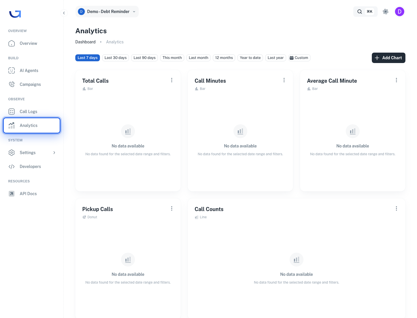The width and height of the screenshot is (417, 318).
Task: Click the app logo in the sidebar
Action: tap(15, 14)
